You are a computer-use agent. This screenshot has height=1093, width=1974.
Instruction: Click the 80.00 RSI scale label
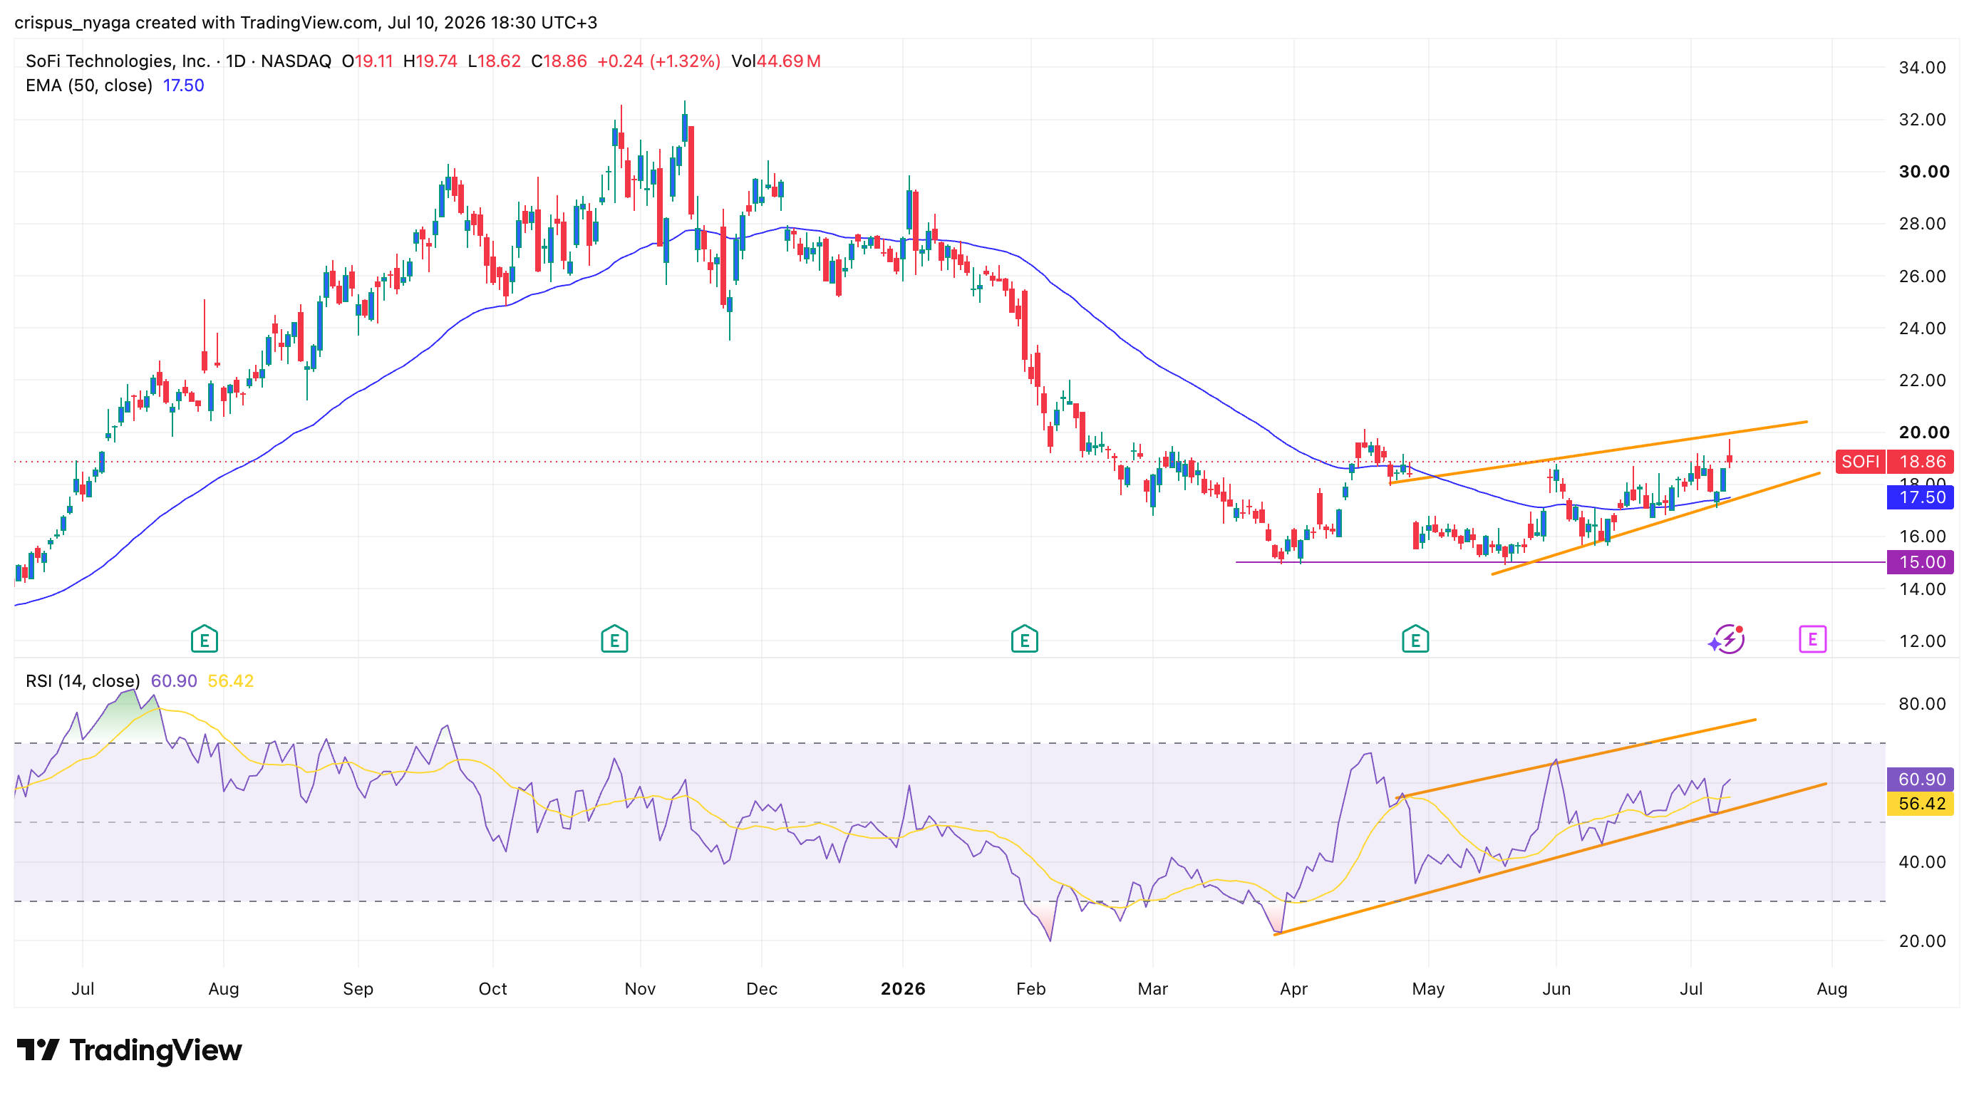click(x=1922, y=704)
